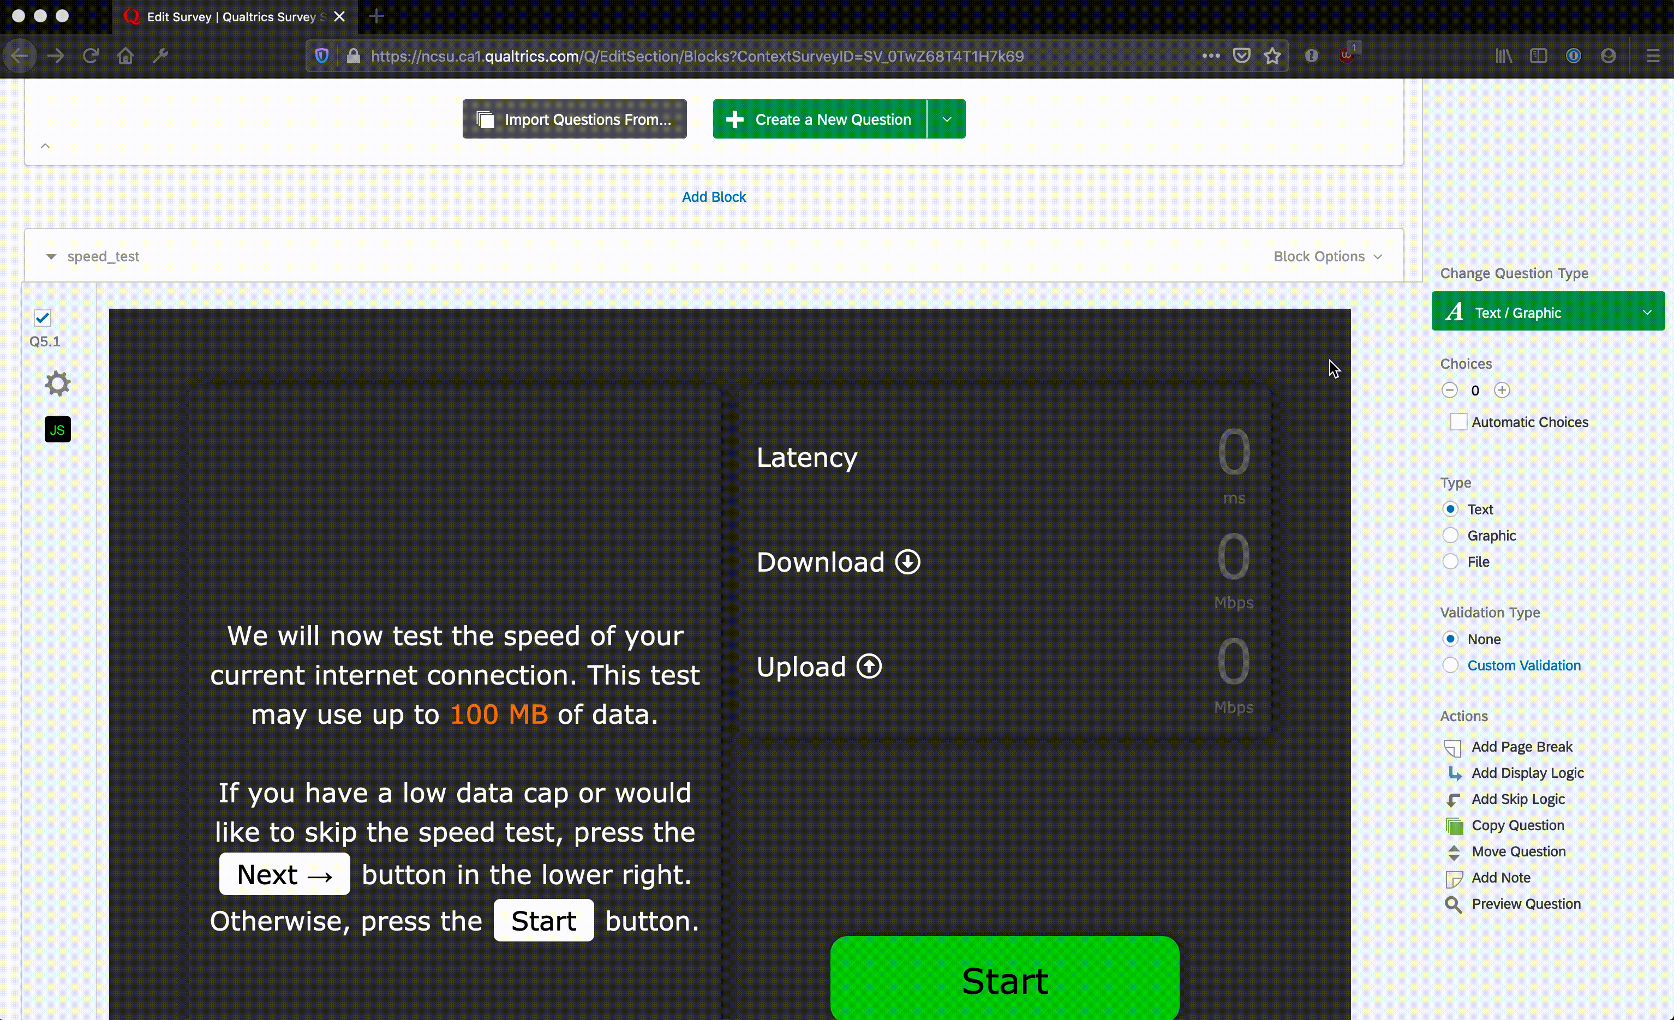The image size is (1674, 1020).
Task: Close the Edit Survey tab
Action: [x=340, y=16]
